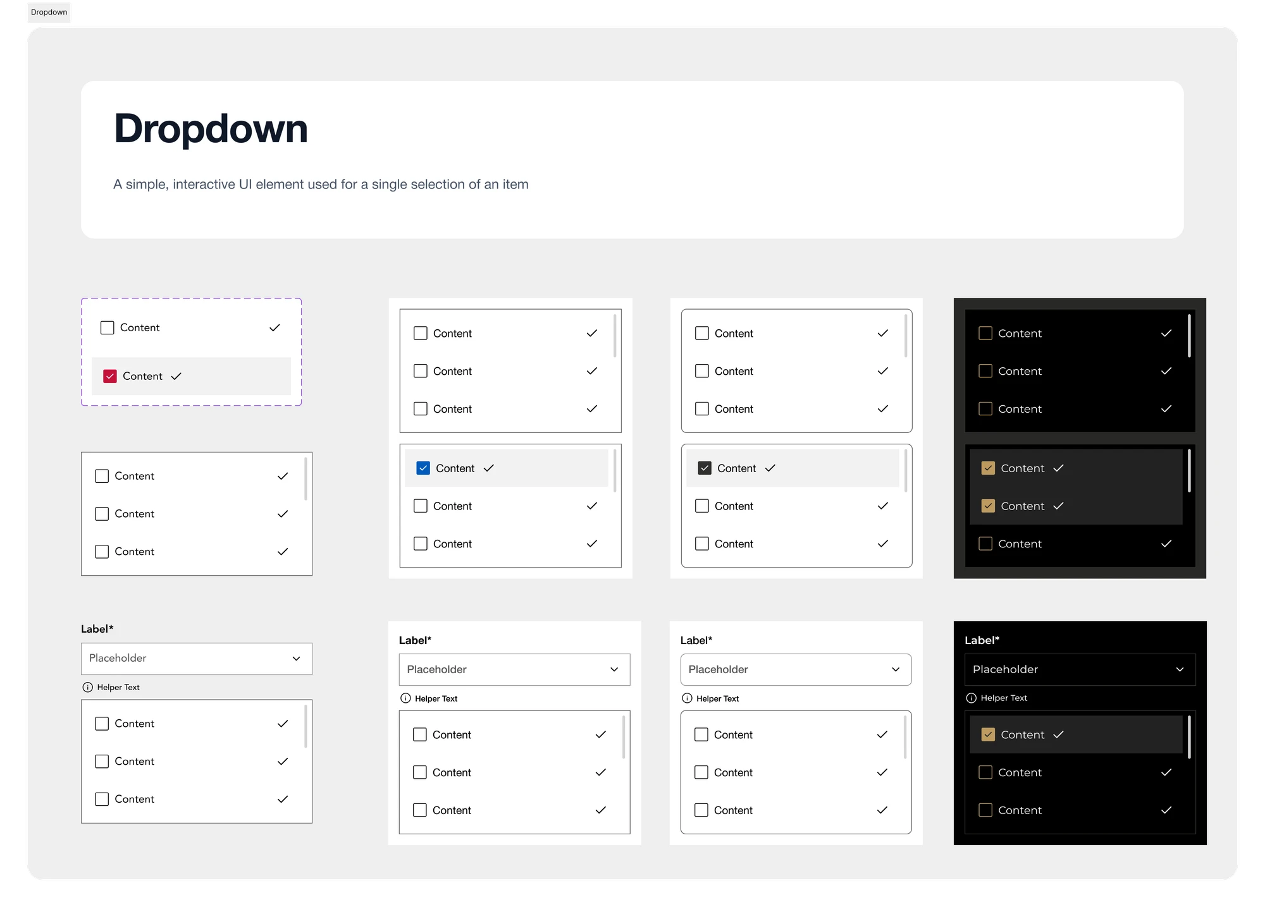Uncheck the red checkbox in the dashed purple frame

[110, 376]
